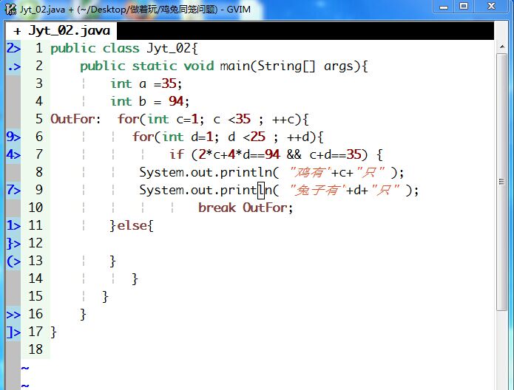514x390 pixels.
Task: Click '++c){' on line 5
Action: [291, 120]
